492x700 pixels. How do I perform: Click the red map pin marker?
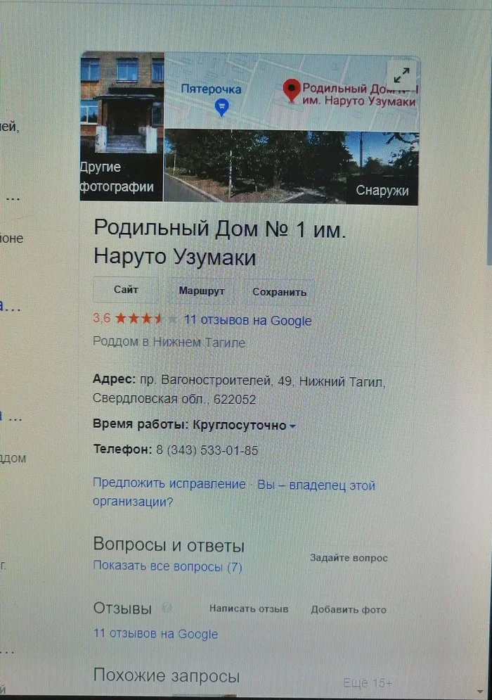(292, 90)
